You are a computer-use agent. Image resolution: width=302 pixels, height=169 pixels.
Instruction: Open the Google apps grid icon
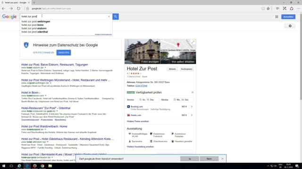277,17
